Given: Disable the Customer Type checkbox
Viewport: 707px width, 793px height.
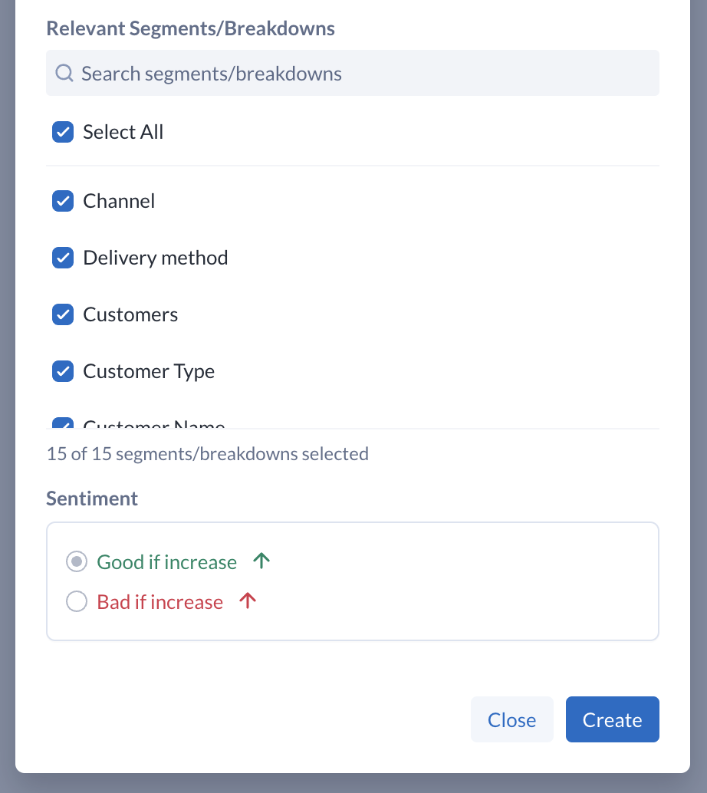Looking at the screenshot, I should [x=62, y=371].
